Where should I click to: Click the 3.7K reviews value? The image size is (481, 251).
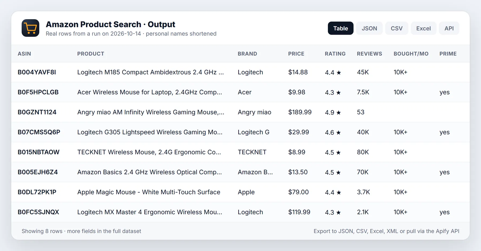click(x=363, y=192)
